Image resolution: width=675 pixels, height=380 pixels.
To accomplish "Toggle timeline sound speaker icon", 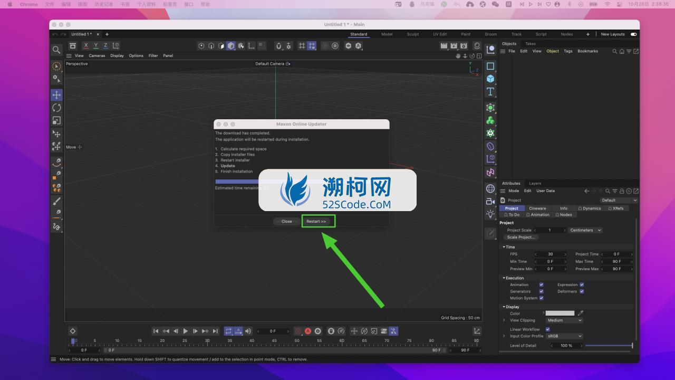I will (248, 331).
